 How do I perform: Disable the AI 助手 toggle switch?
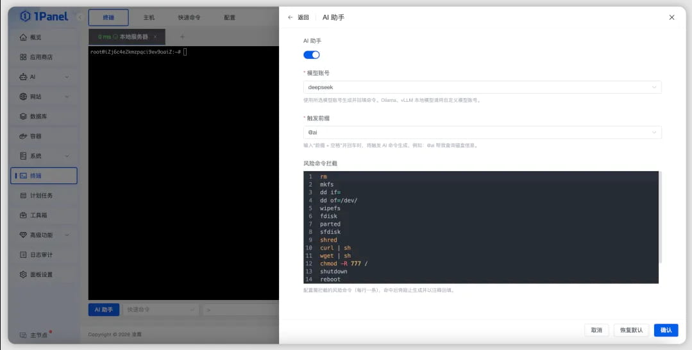[312, 55]
